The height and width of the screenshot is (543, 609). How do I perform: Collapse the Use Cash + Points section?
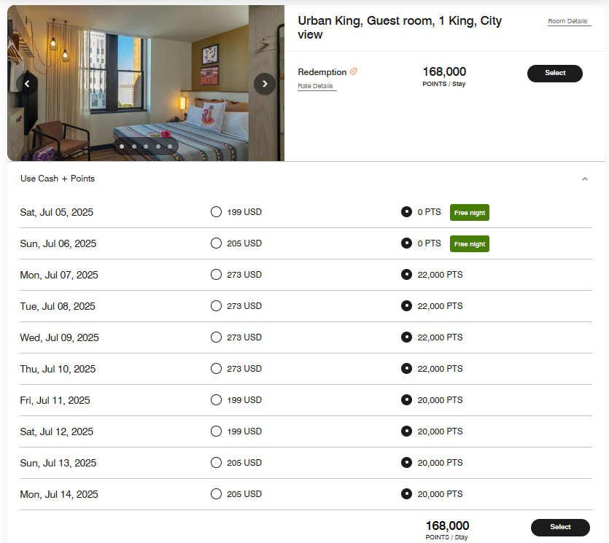coord(585,179)
